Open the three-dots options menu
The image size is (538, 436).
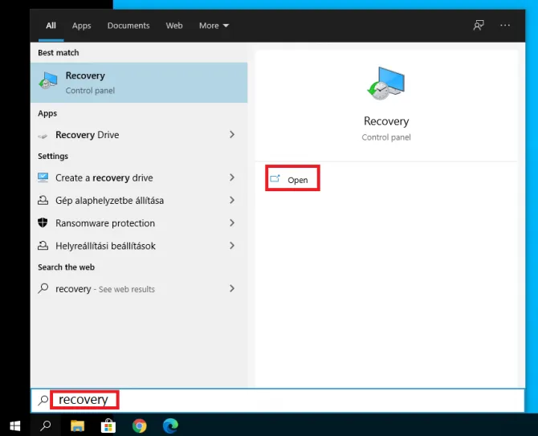click(505, 26)
